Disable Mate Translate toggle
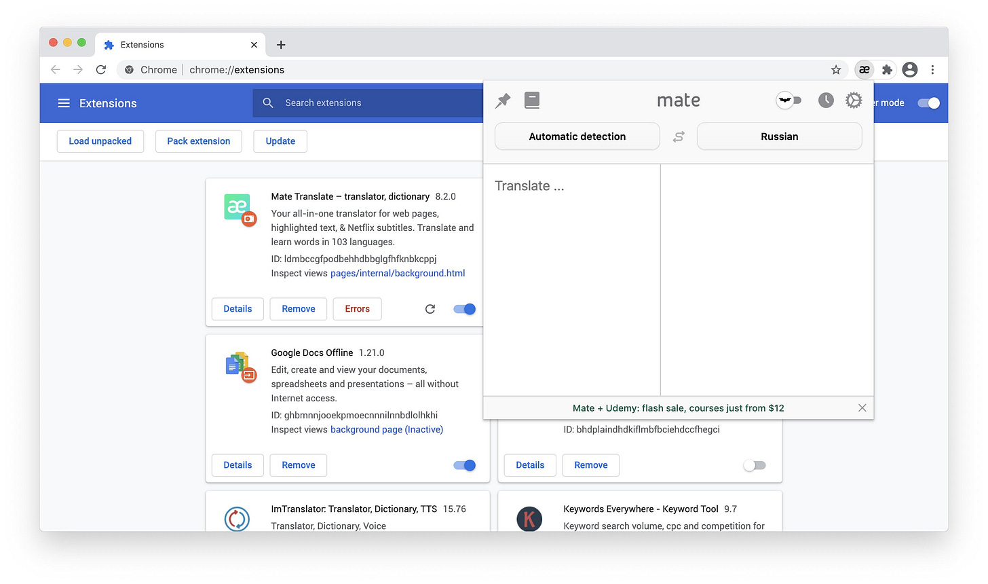The width and height of the screenshot is (988, 584). click(465, 309)
